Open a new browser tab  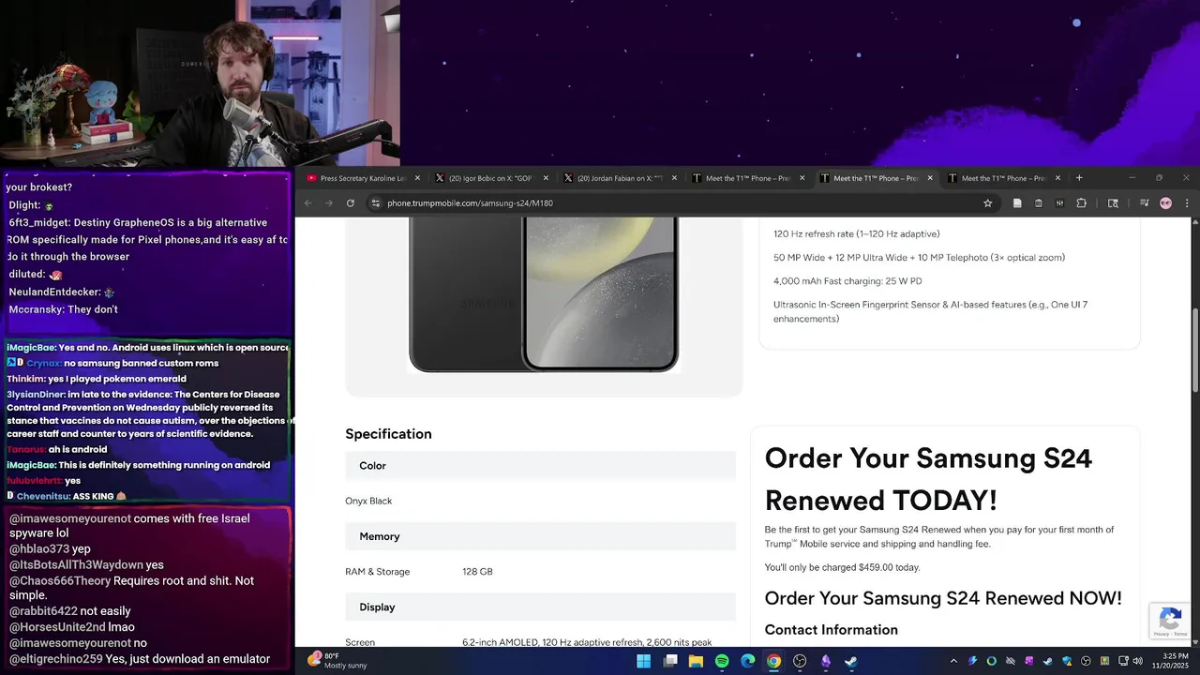click(1079, 177)
